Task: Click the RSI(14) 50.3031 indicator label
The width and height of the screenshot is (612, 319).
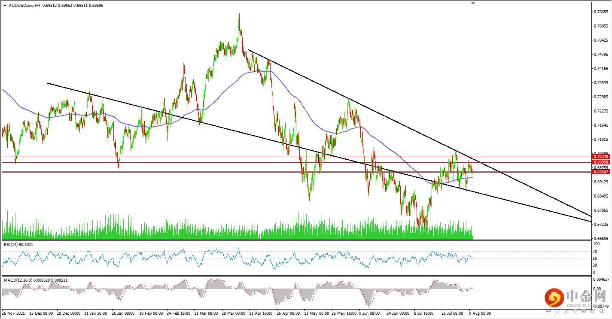Action: coord(18,244)
